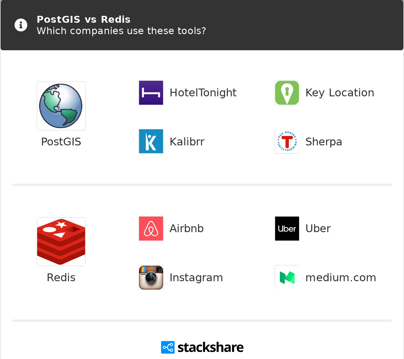Click the Redis red stack logo
Image resolution: width=404 pixels, height=359 pixels.
coord(61,242)
